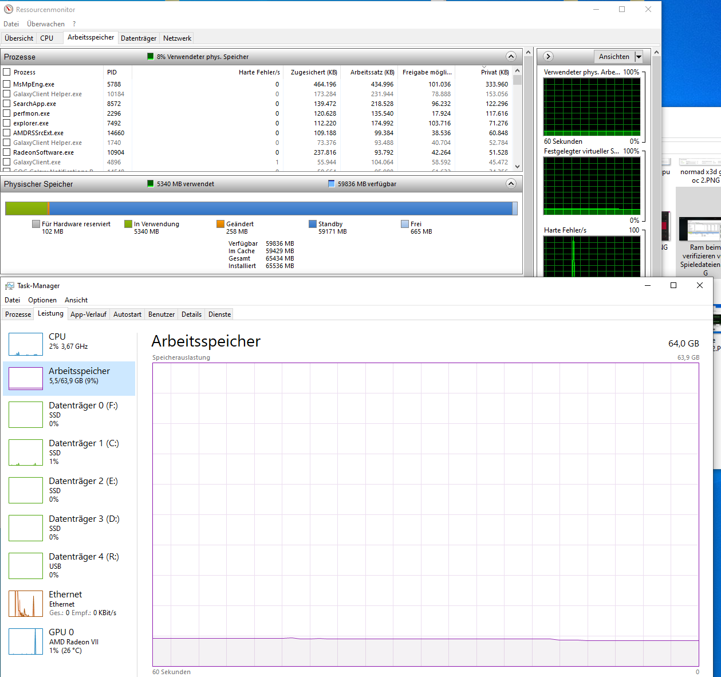Click the Verwendeter phys. Arbeitsspeicher graph
Viewport: 721px width, 677px height.
pos(592,107)
